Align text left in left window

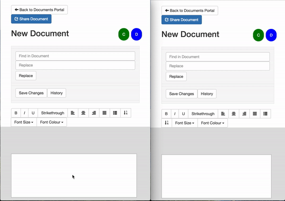[x=73, y=113]
